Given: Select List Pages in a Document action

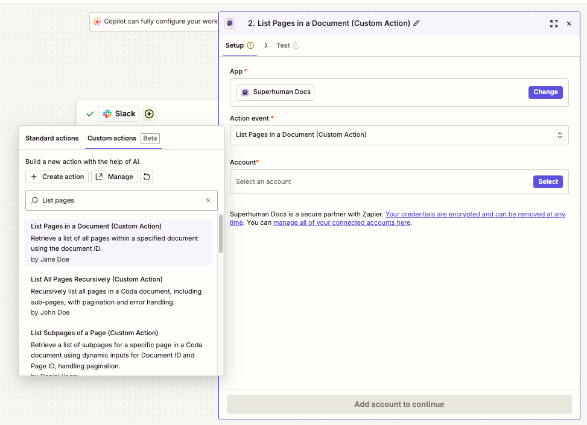Looking at the screenshot, I should pyautogui.click(x=118, y=242).
